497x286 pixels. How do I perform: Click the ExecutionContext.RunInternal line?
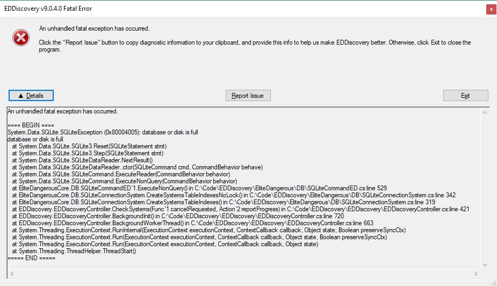click(209, 230)
